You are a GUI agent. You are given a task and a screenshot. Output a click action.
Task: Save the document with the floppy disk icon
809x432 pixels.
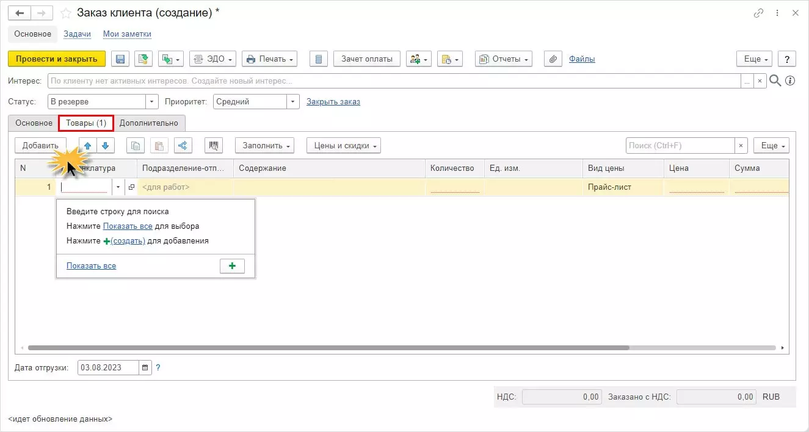coord(120,59)
